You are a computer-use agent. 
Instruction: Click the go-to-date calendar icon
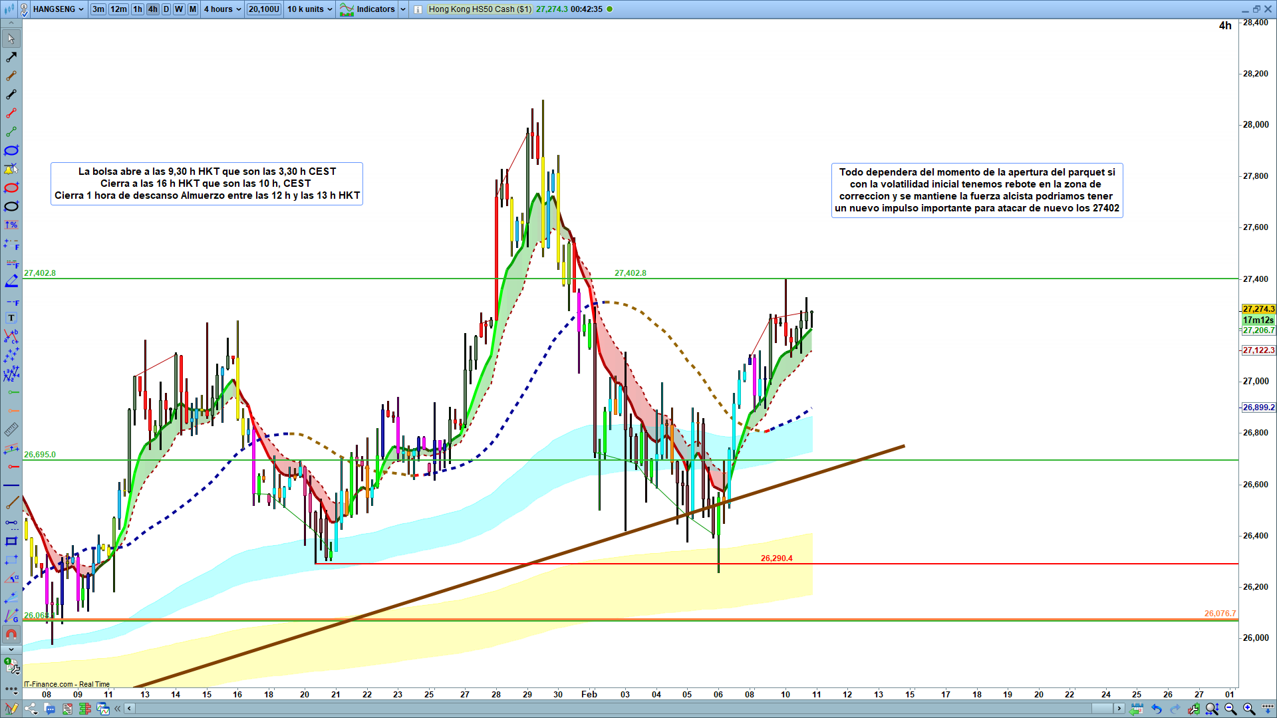tap(1137, 709)
